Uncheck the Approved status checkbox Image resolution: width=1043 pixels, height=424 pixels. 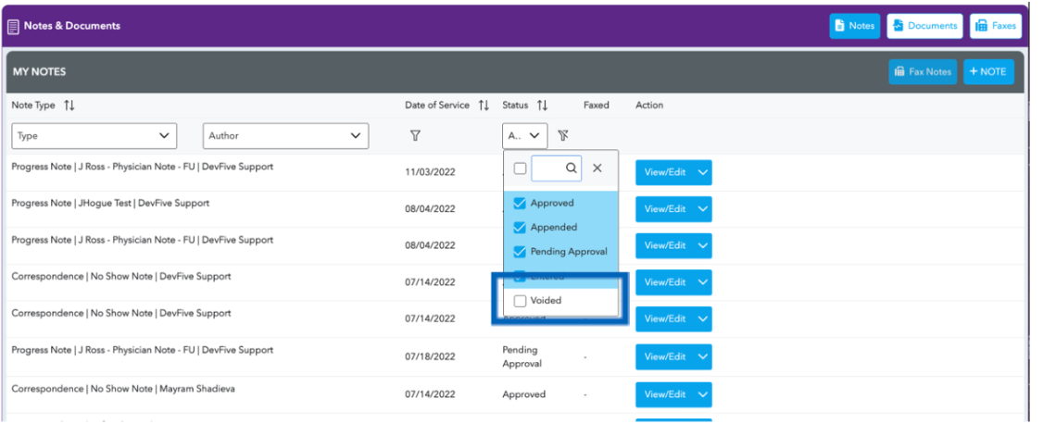pyautogui.click(x=521, y=204)
